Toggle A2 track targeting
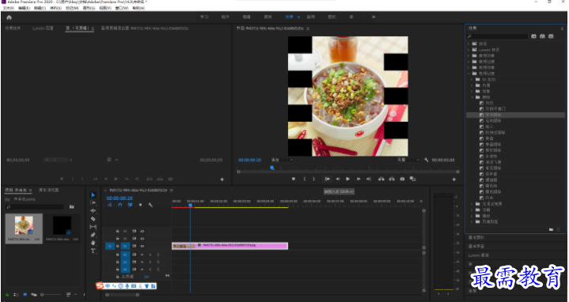 pyautogui.click(x=125, y=262)
